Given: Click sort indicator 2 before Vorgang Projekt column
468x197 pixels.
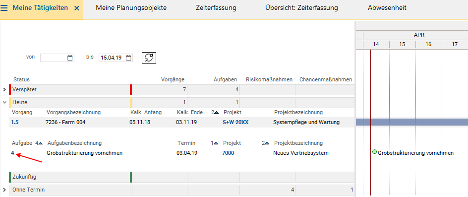Looking at the screenshot, I should point(215,113).
